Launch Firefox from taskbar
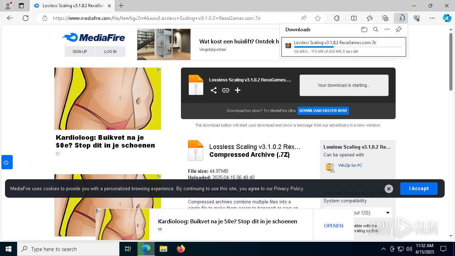Screen dimensions: 455x256 181,249
